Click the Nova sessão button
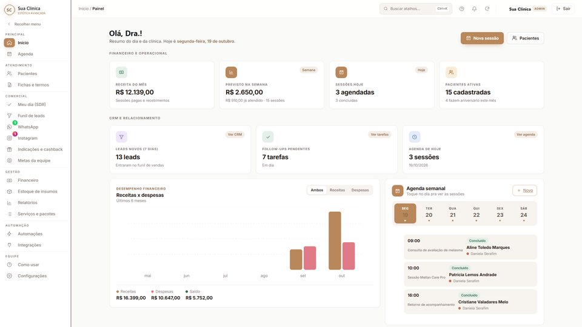The height and width of the screenshot is (327, 582). pyautogui.click(x=482, y=38)
